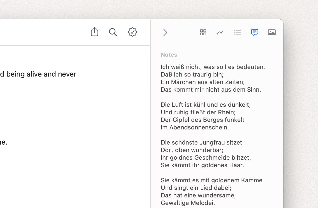Click note line "Gewaltige Melodei."
Screen dimensions: 318x208
pyautogui.click(x=188, y=203)
